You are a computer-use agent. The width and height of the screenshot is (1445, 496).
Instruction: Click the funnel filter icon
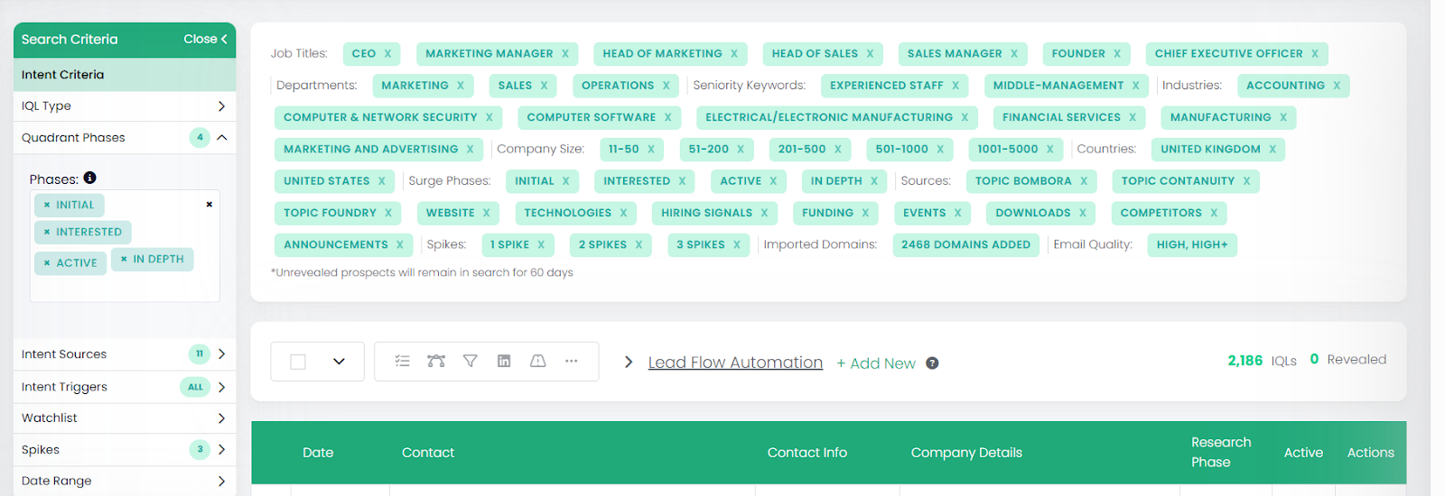[470, 361]
